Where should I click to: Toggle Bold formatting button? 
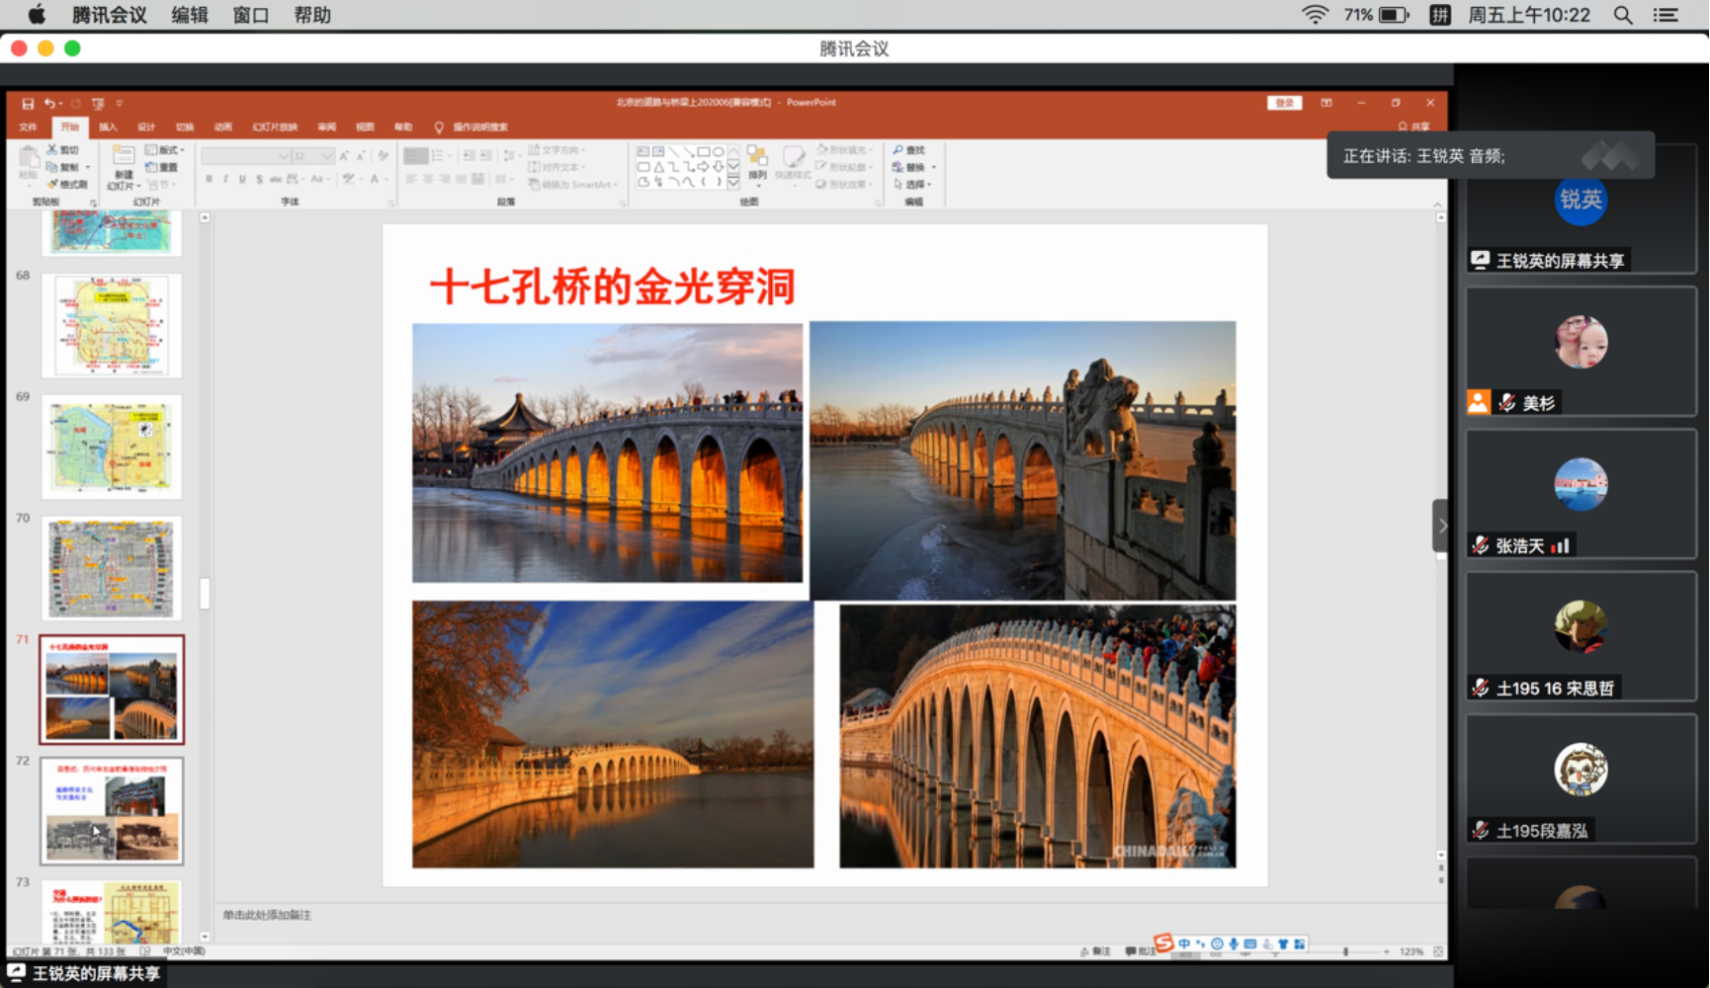(x=209, y=179)
